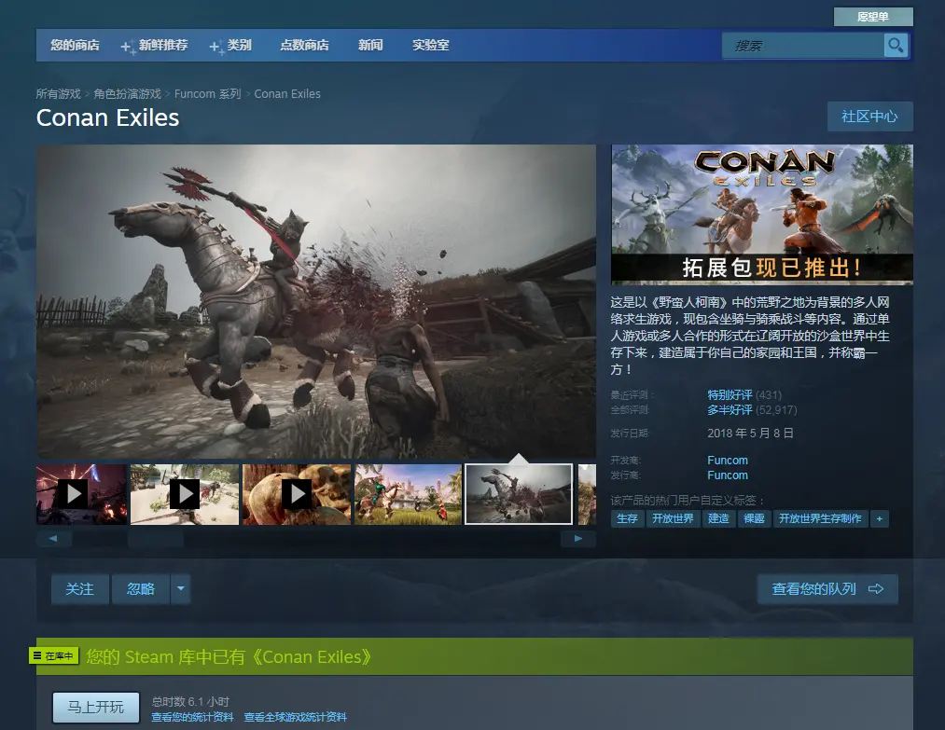This screenshot has height=730, width=945.
Task: Select the 开放世界 tag
Action: (673, 518)
